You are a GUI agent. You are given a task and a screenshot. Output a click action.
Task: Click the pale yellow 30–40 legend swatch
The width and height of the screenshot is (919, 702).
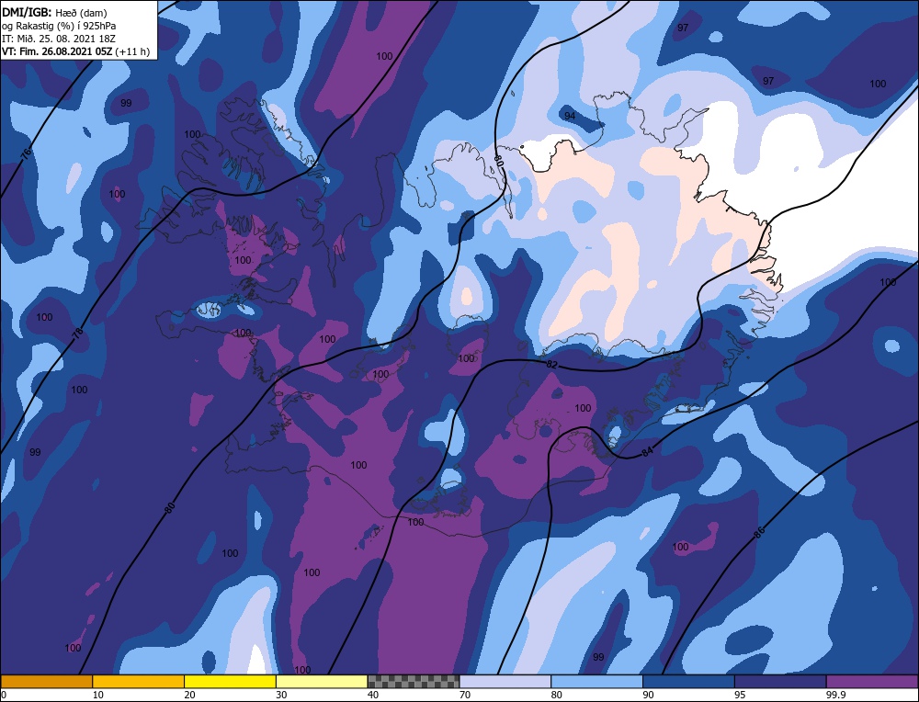coord(322,682)
